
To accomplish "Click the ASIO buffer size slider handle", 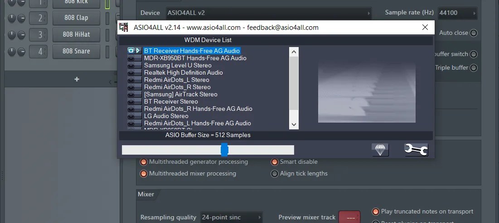I will coord(224,150).
